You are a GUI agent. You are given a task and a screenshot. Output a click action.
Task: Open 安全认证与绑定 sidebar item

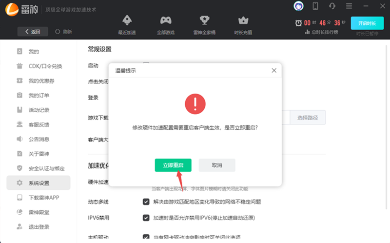point(39,168)
